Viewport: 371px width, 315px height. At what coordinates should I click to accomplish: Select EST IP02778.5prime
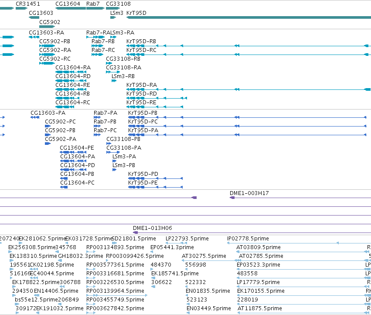click(248, 239)
